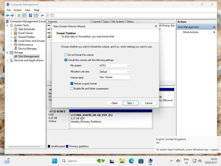This screenshot has height=166, width=221.
Task: Expand the Task Scheduler node
Action: 11,29
